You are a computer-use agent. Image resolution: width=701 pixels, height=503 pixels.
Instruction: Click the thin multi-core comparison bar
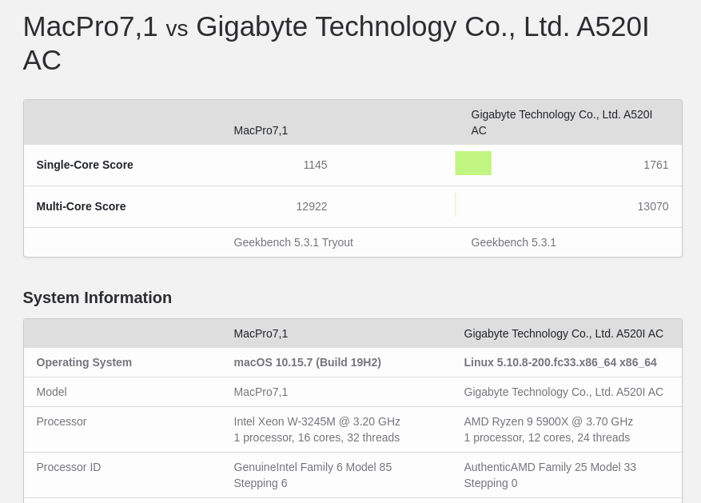tap(456, 205)
